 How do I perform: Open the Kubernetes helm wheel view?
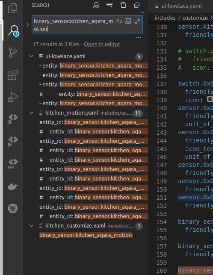(13, 208)
